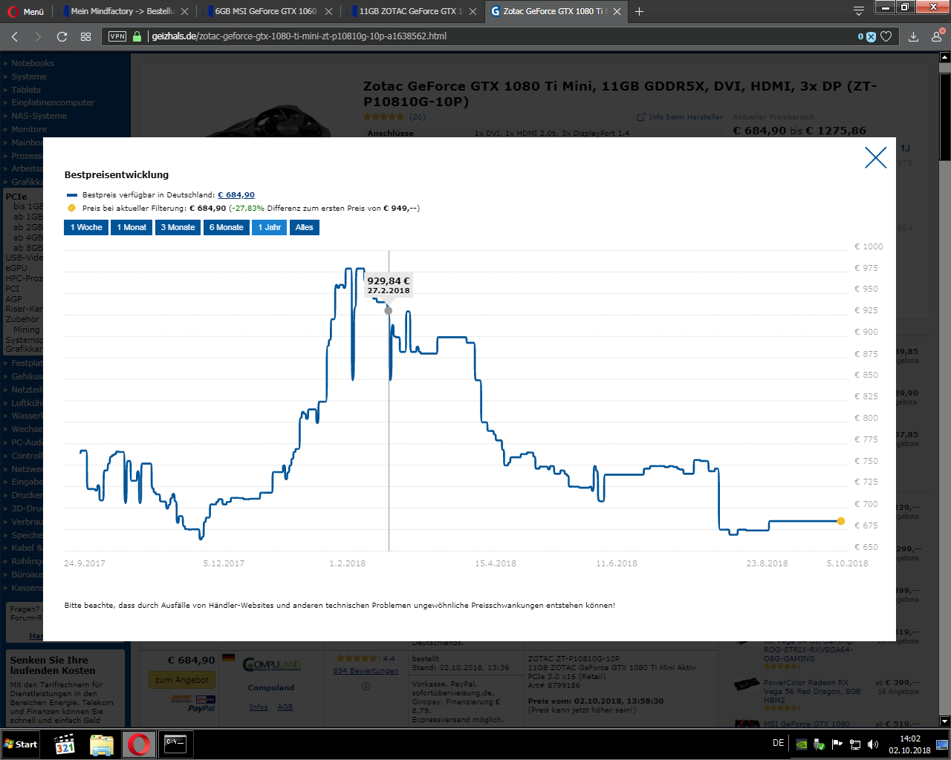Open the Action Center flag icon
The height and width of the screenshot is (760, 951).
click(837, 744)
